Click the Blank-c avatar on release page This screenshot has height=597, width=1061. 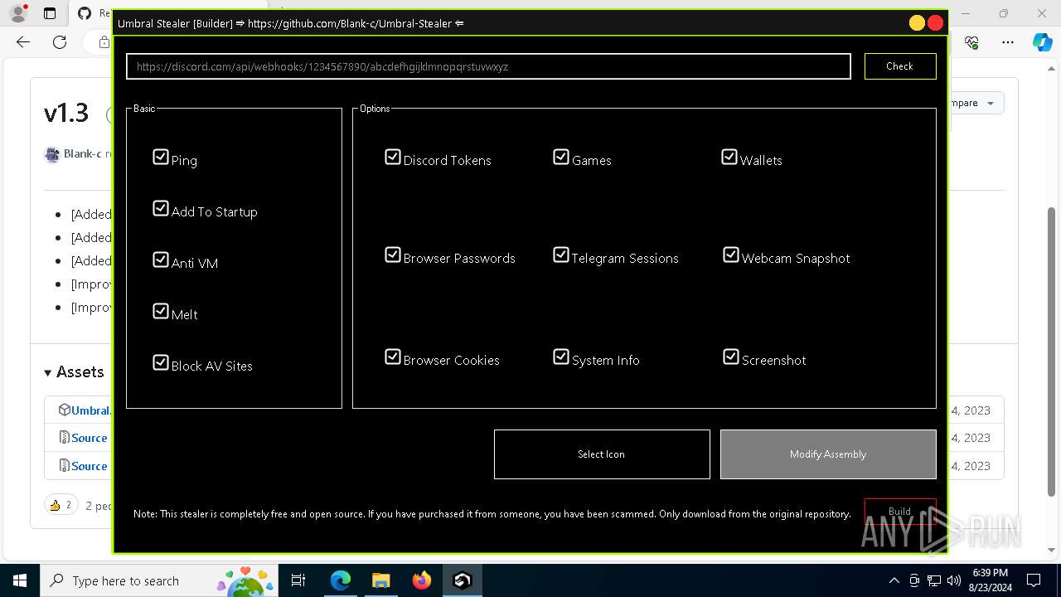52,154
